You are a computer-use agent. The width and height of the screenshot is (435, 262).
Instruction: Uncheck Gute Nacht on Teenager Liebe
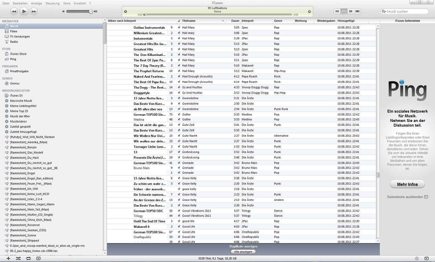point(179,147)
